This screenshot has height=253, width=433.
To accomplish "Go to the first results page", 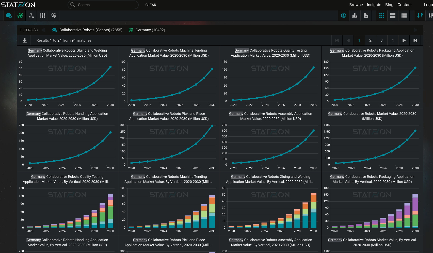I will point(337,40).
